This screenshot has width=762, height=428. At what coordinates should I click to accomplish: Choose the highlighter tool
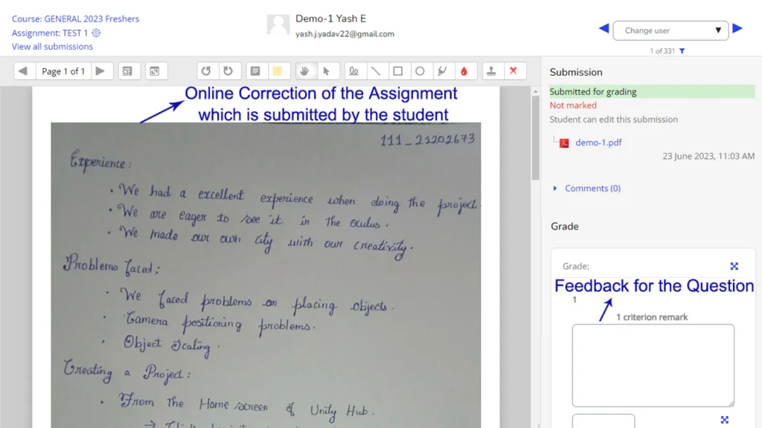(x=442, y=71)
